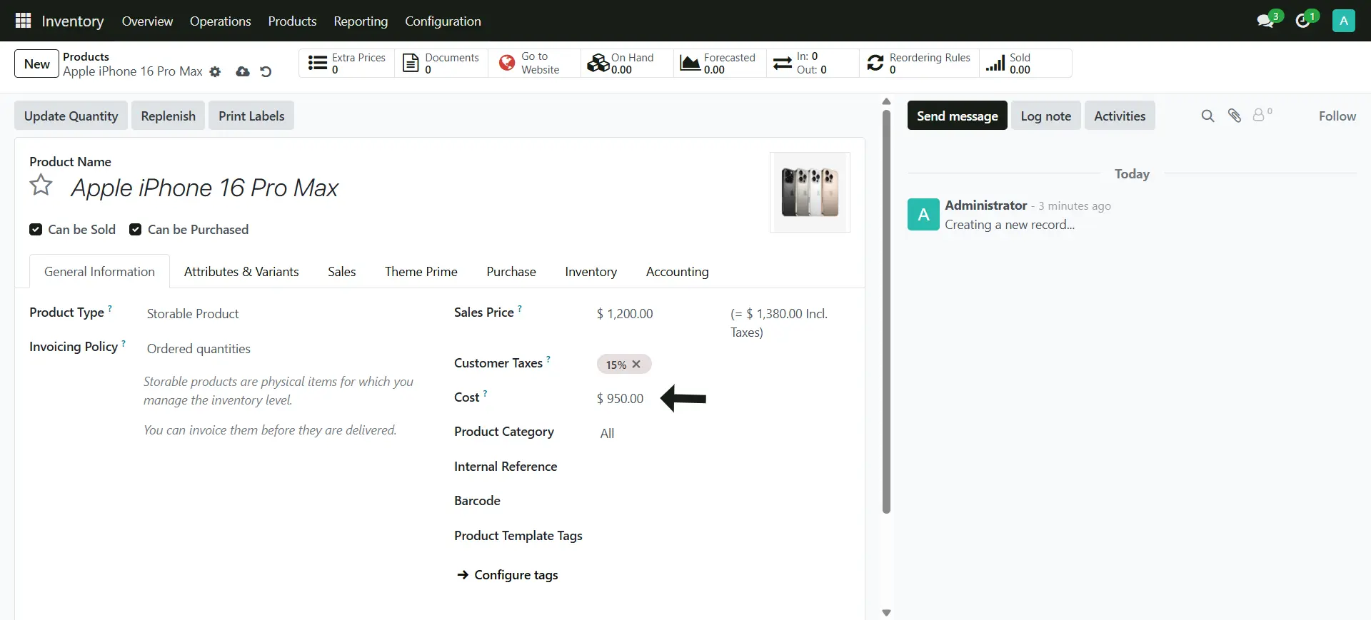Viewport: 1371px width, 620px height.
Task: Click the iPhone product image thumbnail
Action: click(810, 192)
